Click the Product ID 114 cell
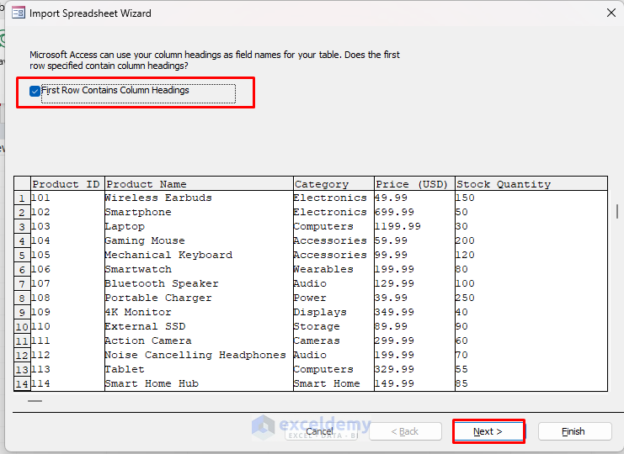624x454 pixels. pos(67,383)
